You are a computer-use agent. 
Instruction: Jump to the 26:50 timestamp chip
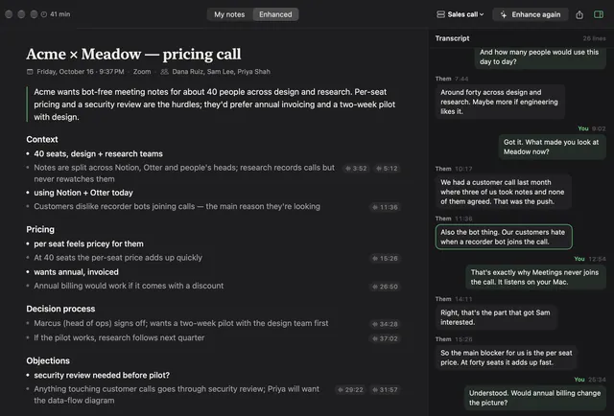(386, 287)
